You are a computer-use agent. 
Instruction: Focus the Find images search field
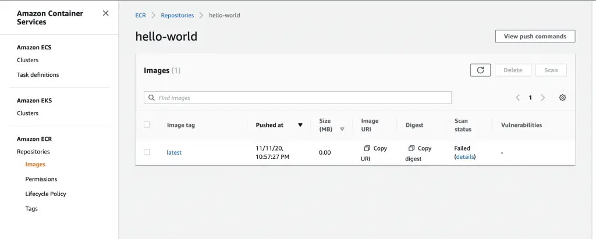pos(297,98)
